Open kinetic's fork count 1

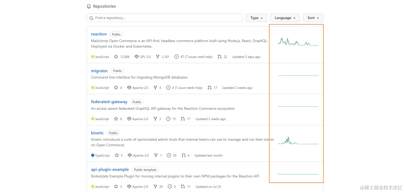[158, 155]
